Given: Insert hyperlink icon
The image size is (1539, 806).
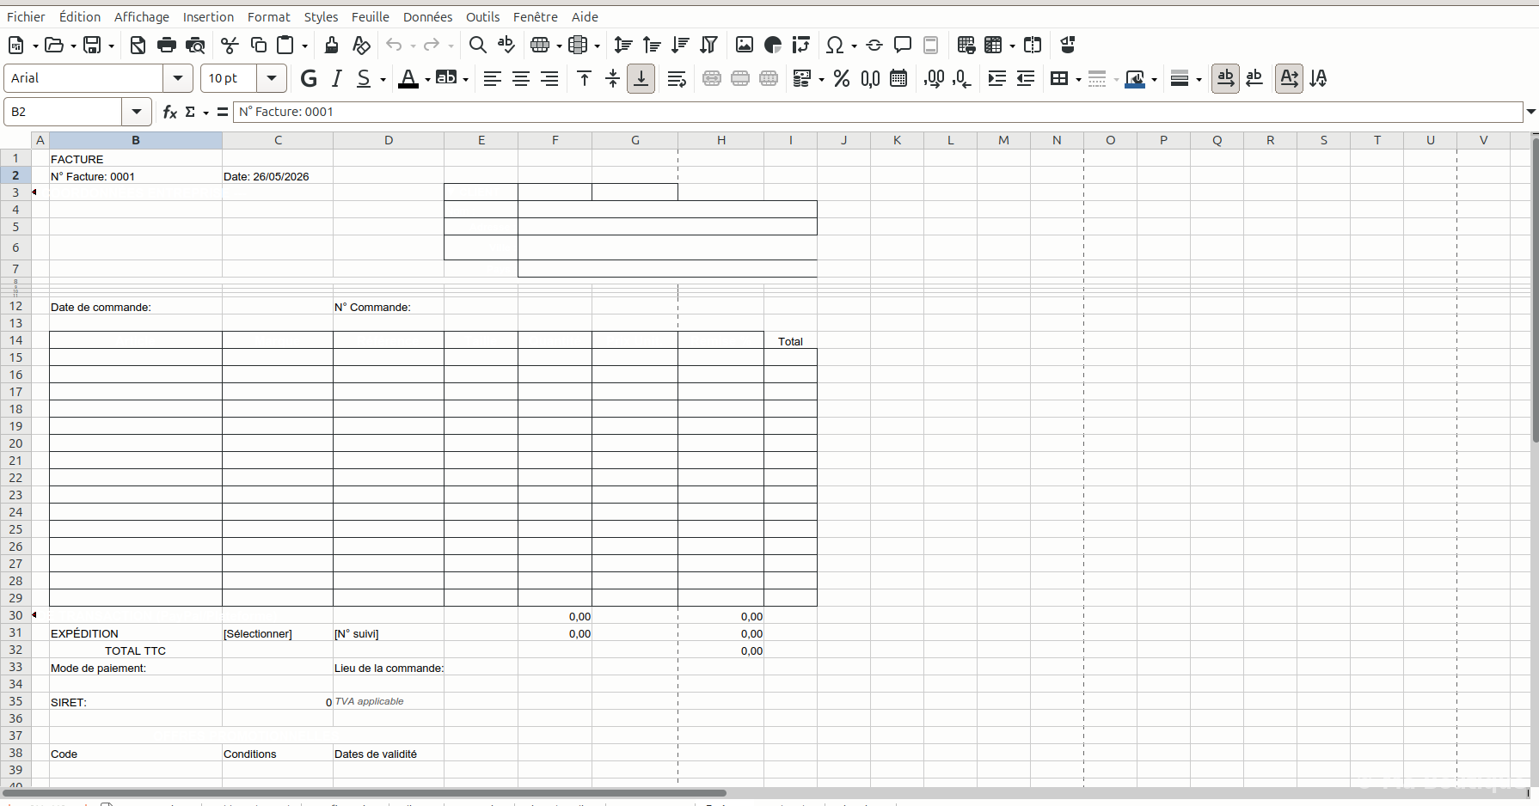Looking at the screenshot, I should tap(874, 46).
